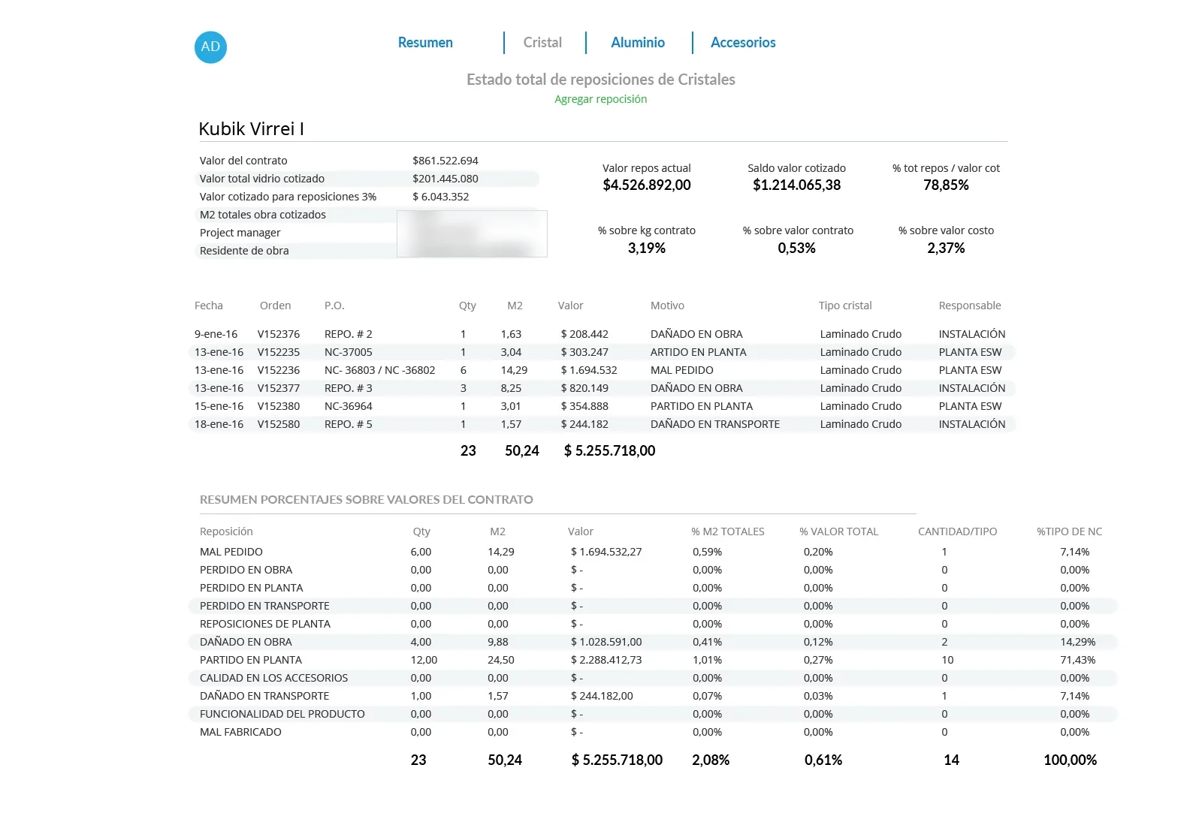
Task: Click the Tipo cristal column header
Action: [845, 306]
